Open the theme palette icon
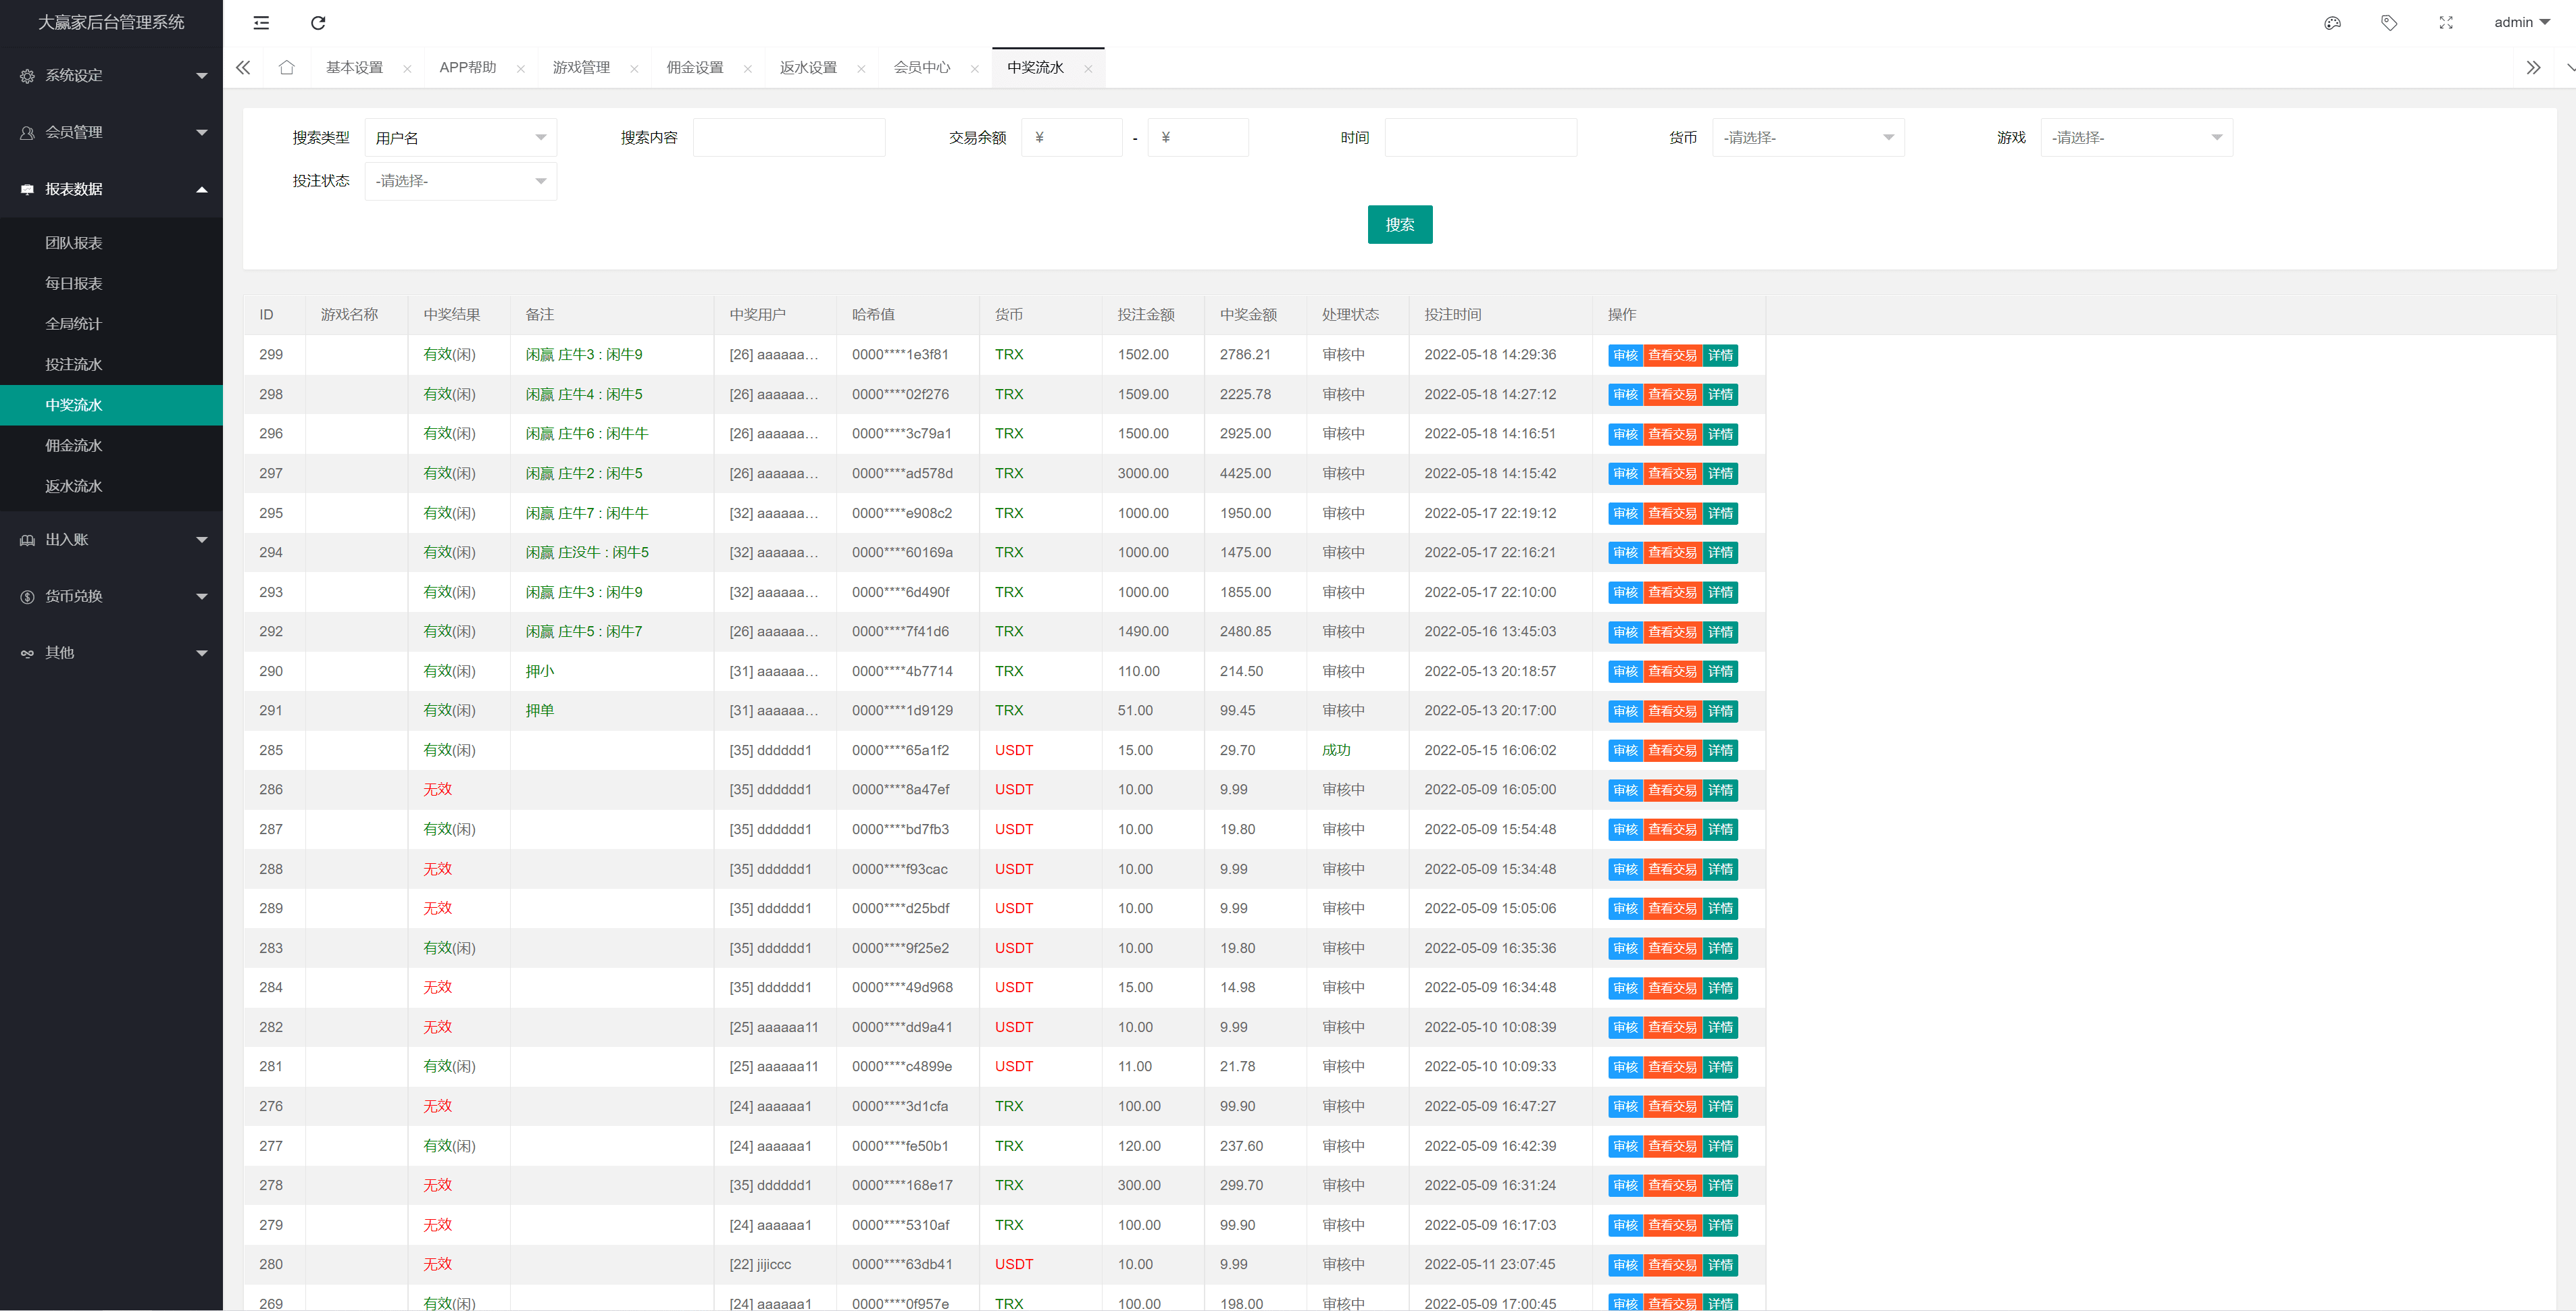The height and width of the screenshot is (1311, 2576). point(2332,22)
